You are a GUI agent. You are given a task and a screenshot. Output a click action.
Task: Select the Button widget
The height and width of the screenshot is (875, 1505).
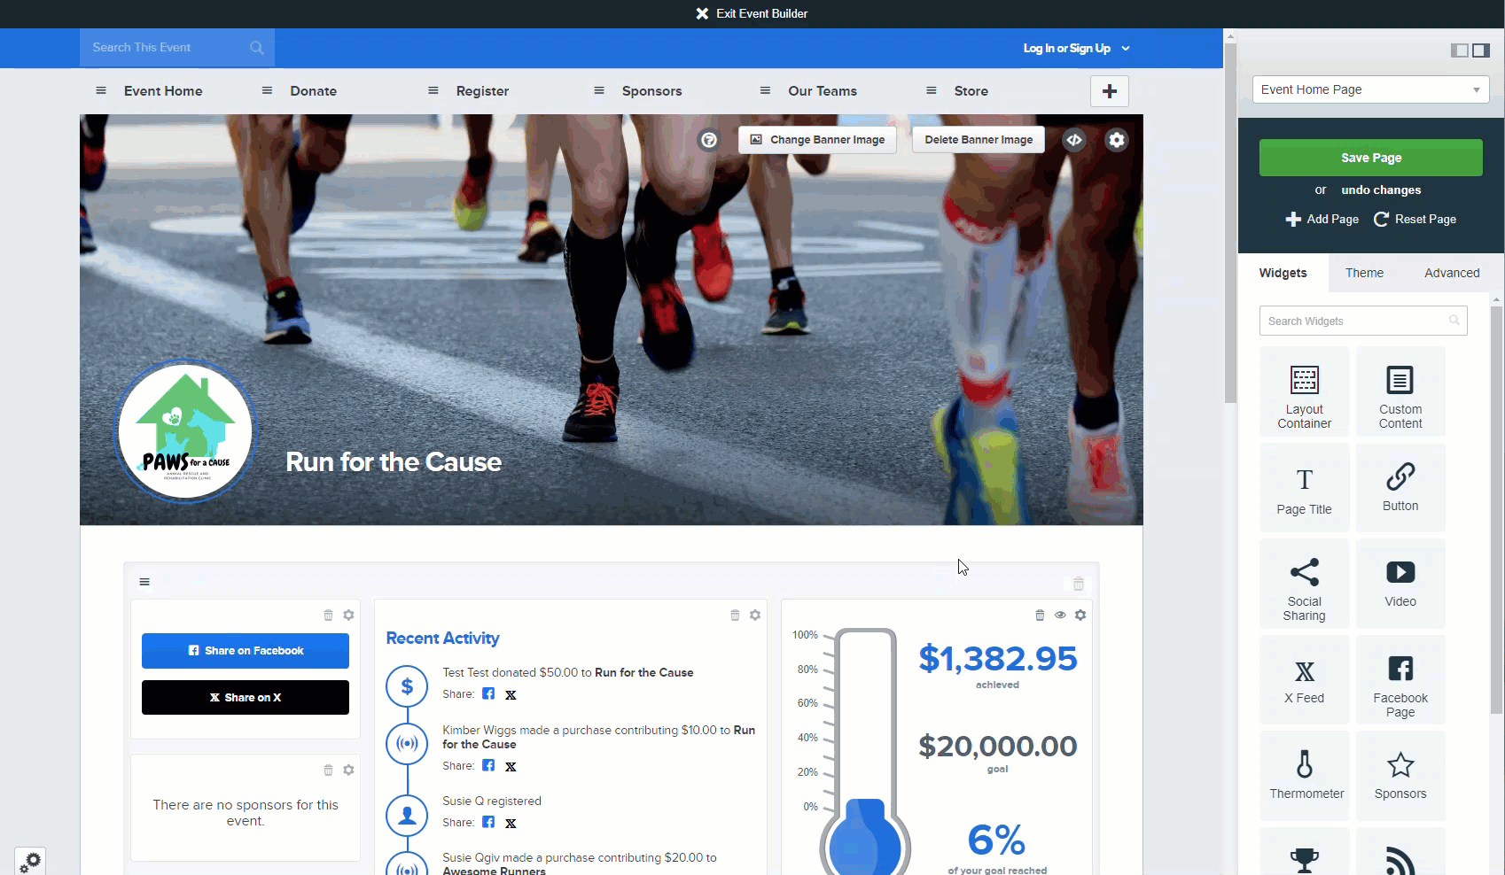tap(1400, 488)
